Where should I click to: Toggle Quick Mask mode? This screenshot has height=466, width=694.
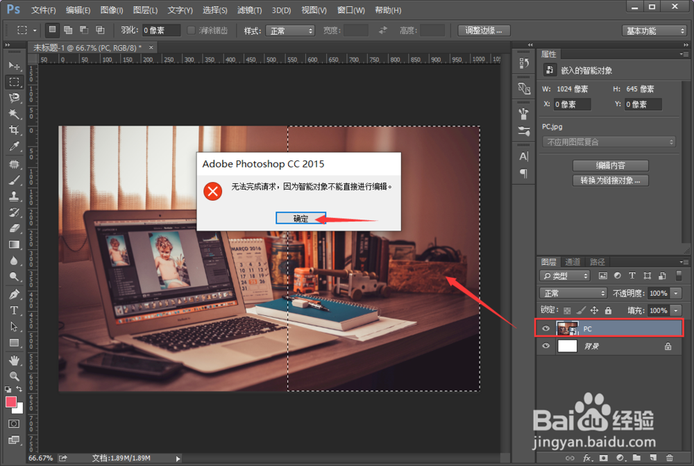14,424
